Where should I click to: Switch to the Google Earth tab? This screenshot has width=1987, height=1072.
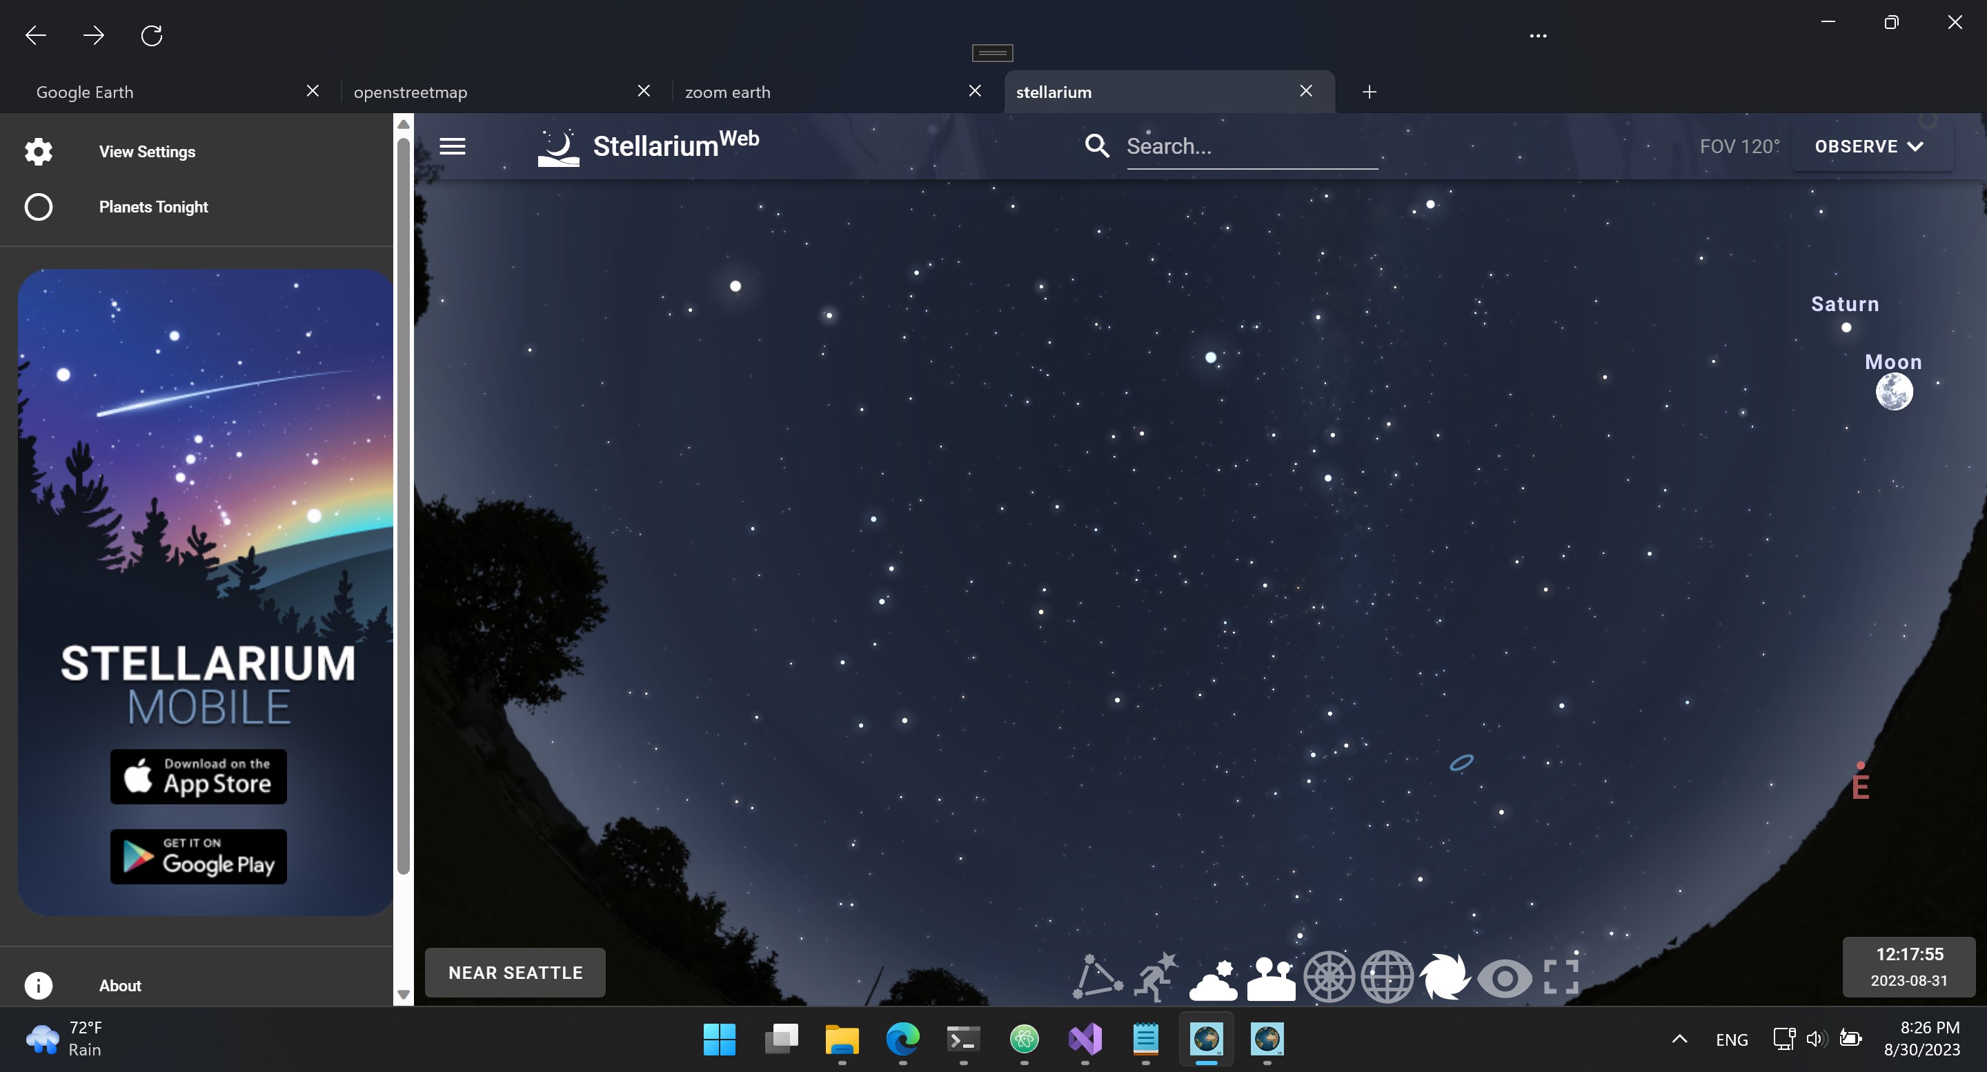coord(85,92)
